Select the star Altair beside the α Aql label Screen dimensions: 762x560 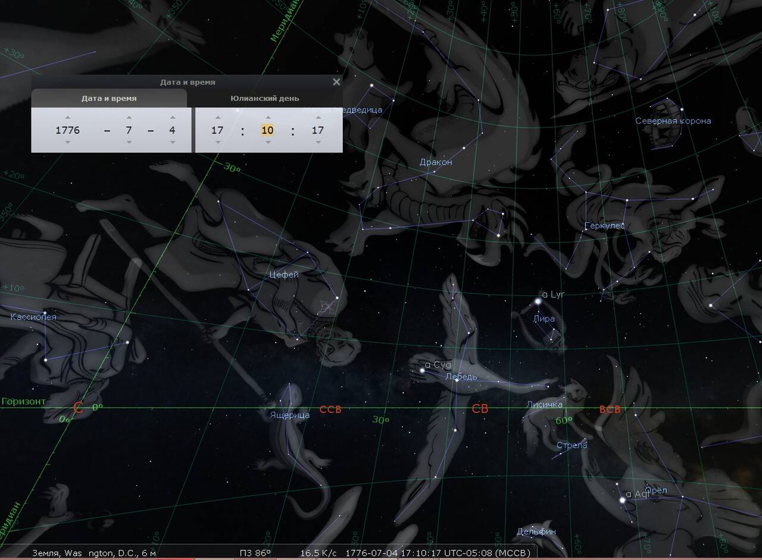[622, 500]
